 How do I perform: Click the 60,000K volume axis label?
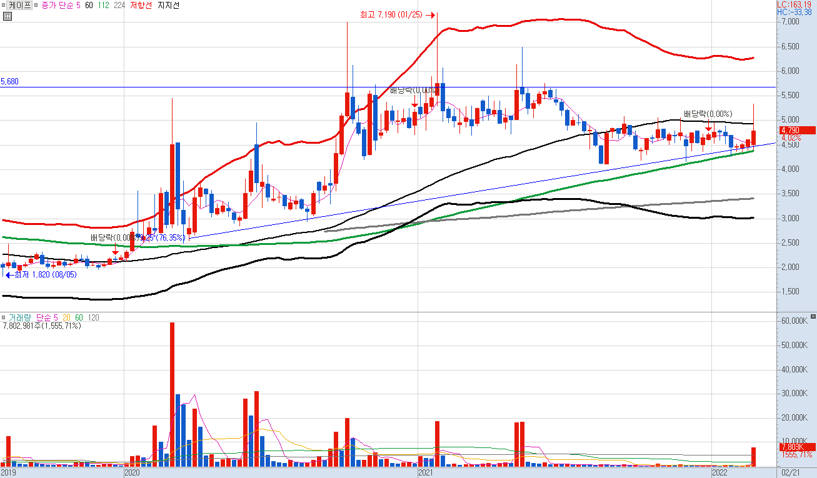click(794, 321)
